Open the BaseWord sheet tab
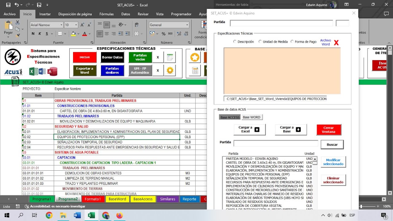393x221 pixels. 117,199
